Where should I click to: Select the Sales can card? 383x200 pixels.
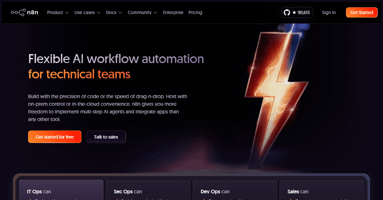[x=321, y=191]
